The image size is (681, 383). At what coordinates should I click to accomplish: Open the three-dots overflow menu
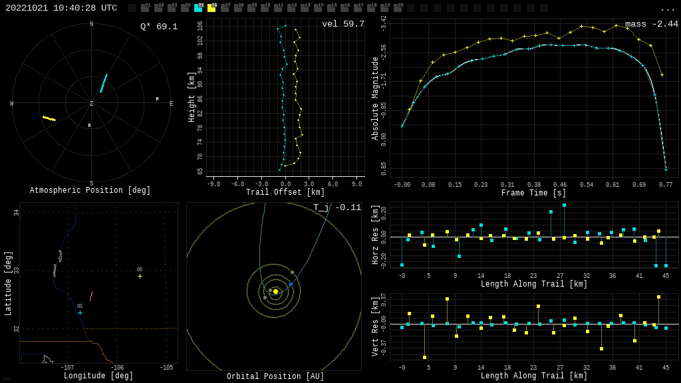click(667, 9)
